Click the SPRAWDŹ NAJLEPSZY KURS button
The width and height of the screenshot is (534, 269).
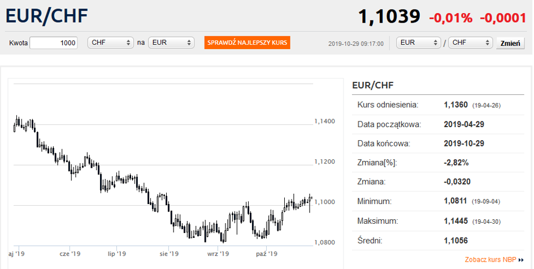pos(248,43)
